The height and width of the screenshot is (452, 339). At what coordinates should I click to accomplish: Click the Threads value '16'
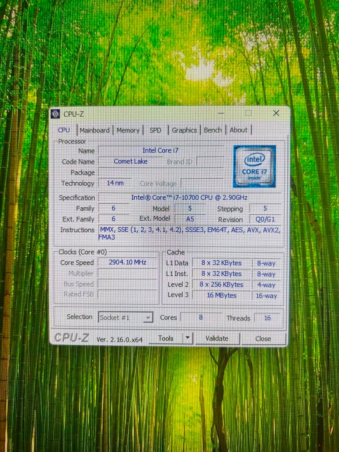coord(267,318)
